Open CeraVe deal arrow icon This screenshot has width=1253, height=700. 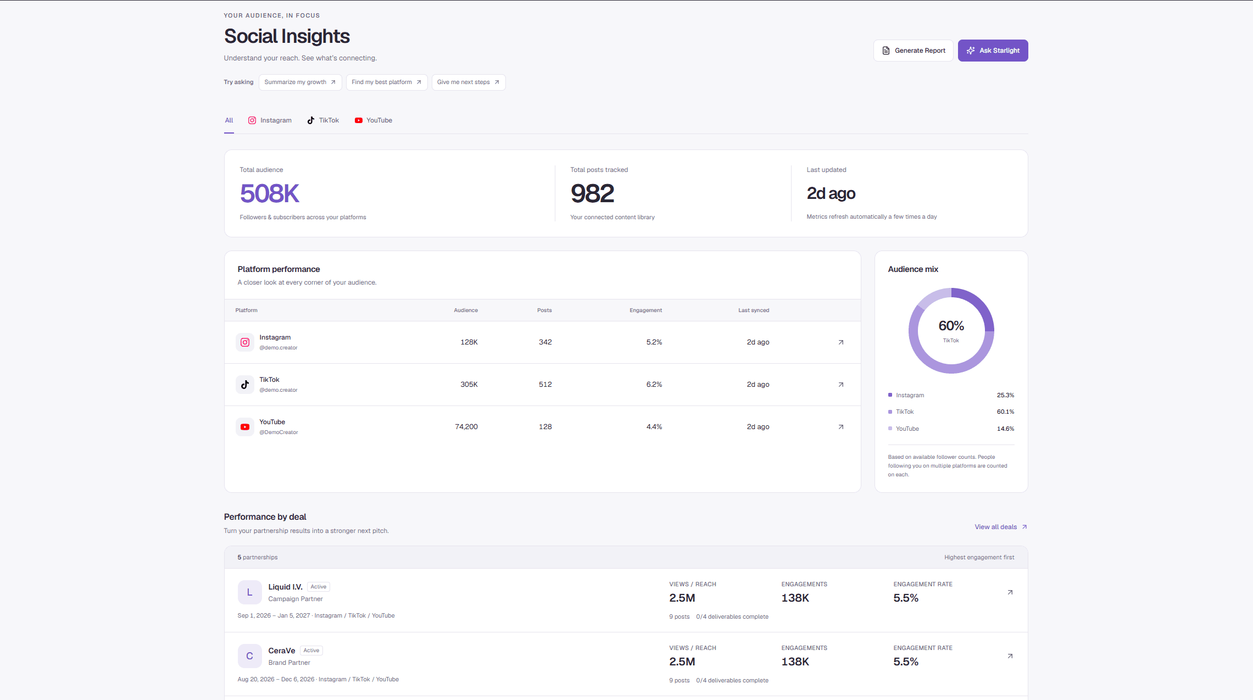click(x=1010, y=656)
